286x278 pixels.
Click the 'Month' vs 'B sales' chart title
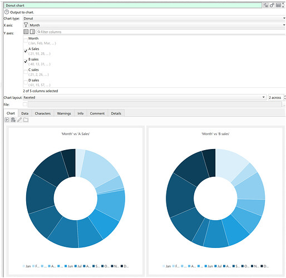[x=215, y=134]
